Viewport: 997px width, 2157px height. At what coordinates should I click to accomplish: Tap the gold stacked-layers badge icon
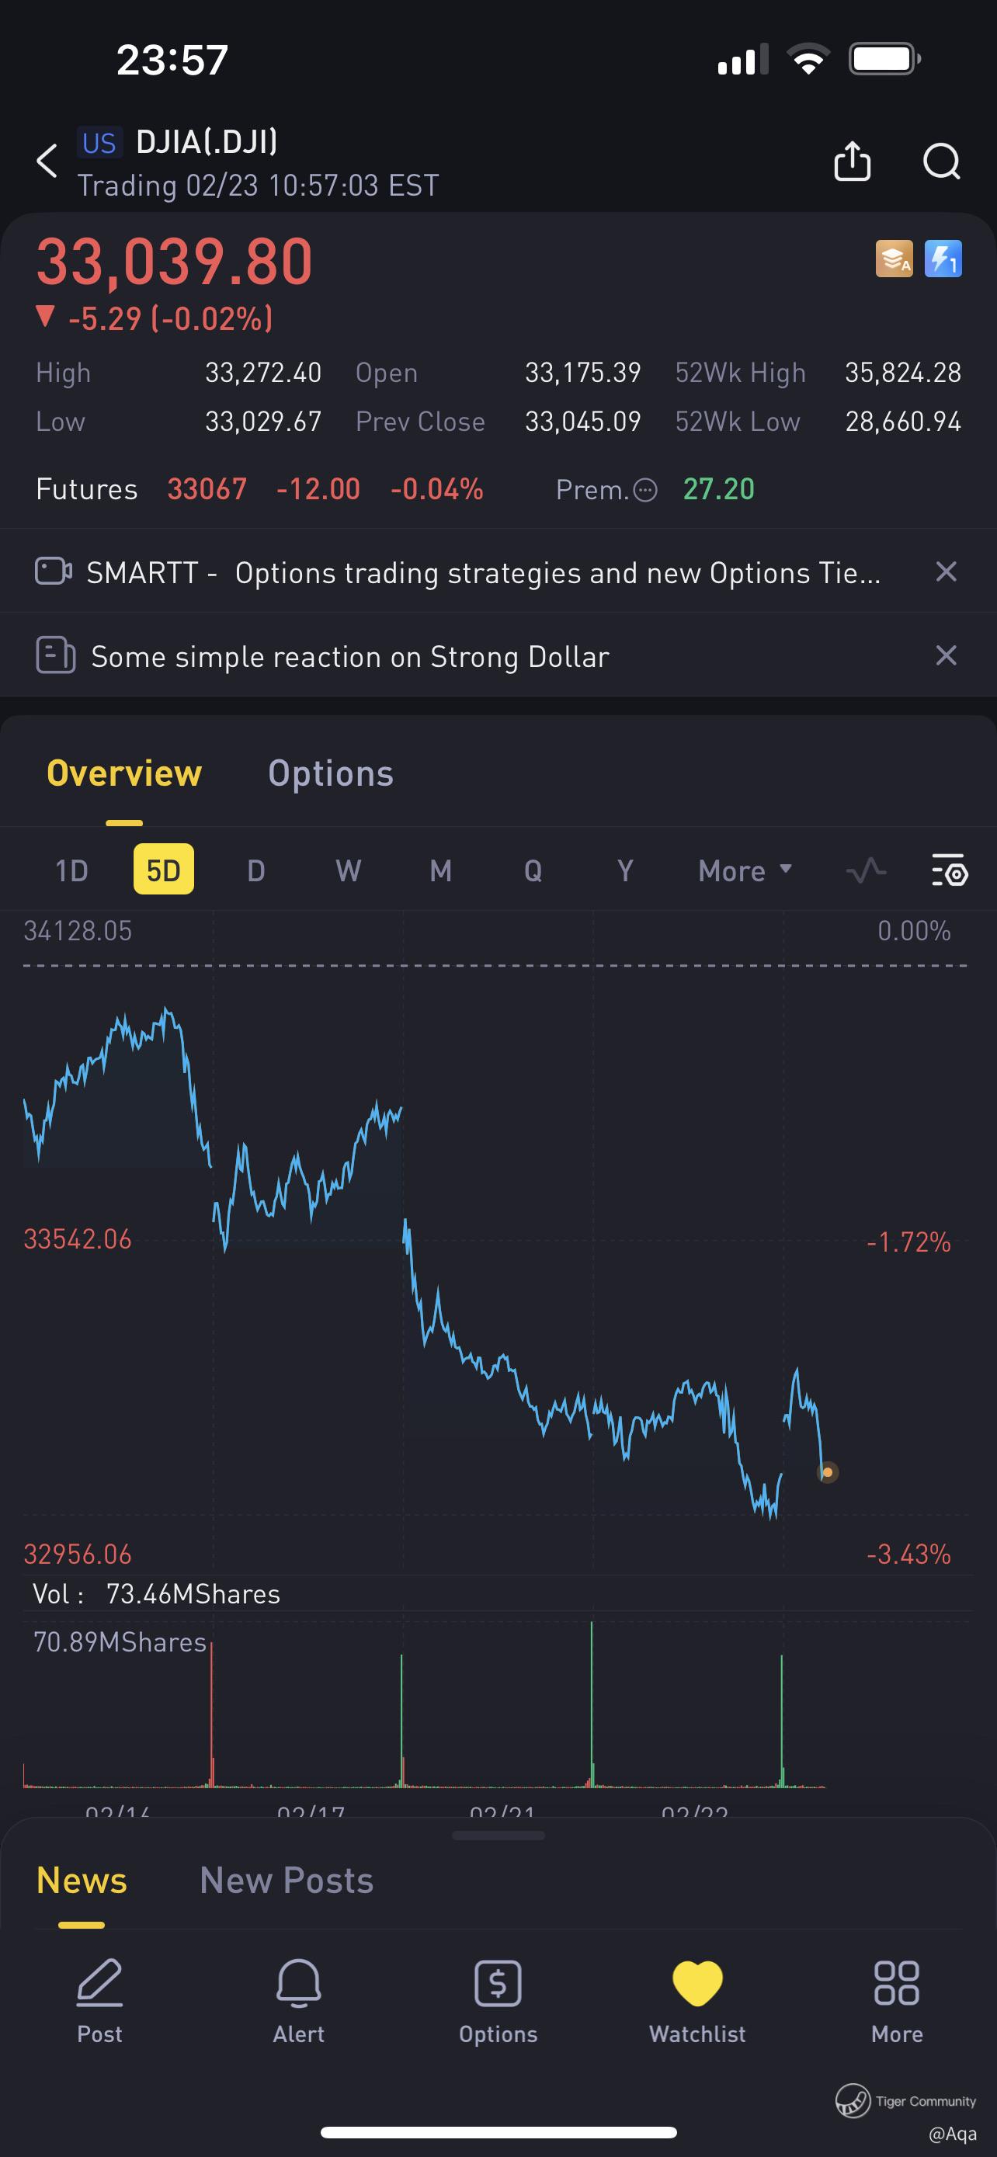[894, 259]
